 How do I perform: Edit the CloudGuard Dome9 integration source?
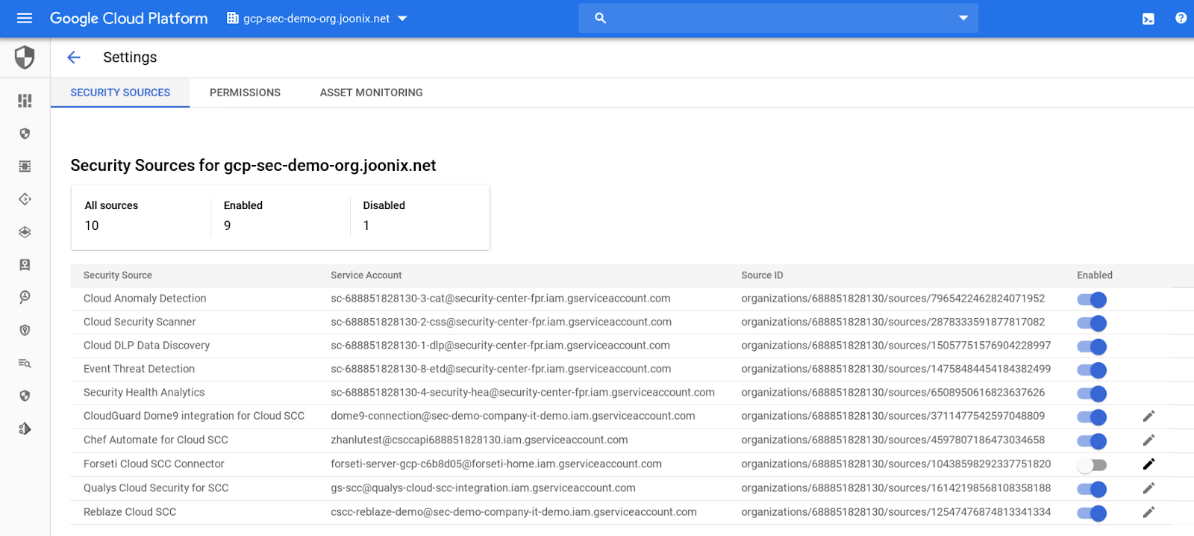1148,416
